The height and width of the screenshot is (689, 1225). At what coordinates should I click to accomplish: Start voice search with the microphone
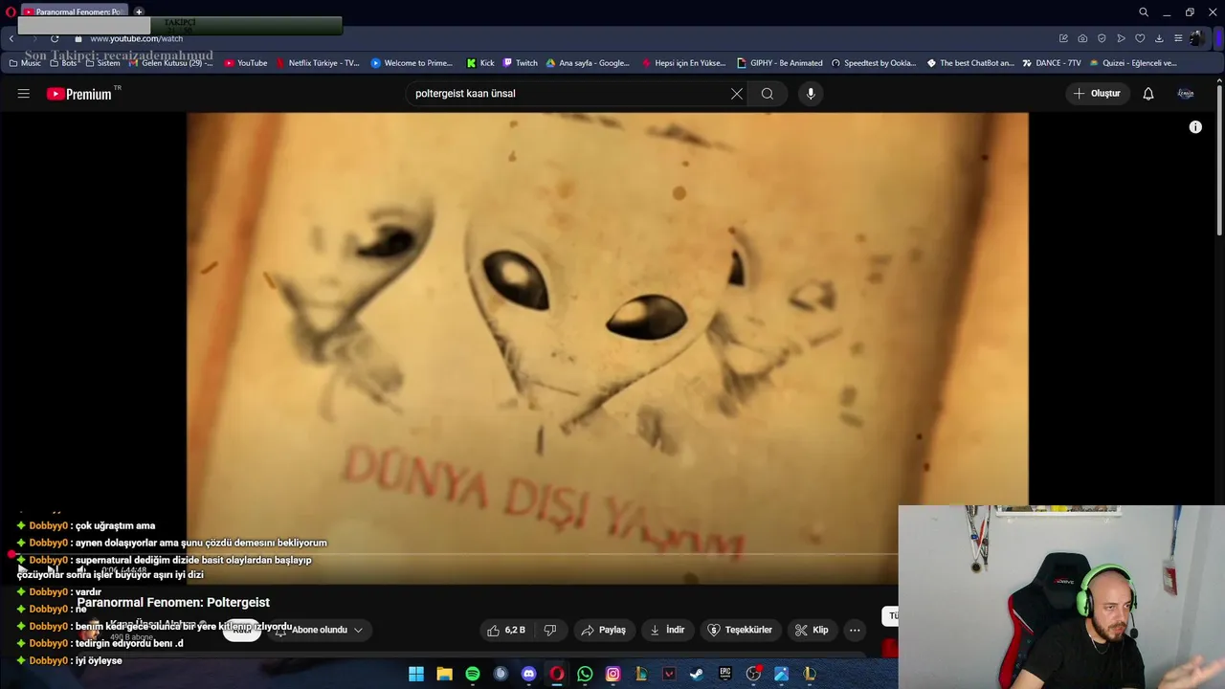(811, 94)
